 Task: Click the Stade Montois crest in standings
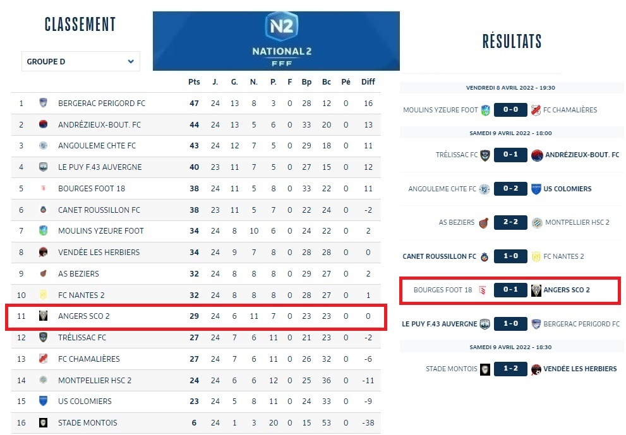coord(43,422)
